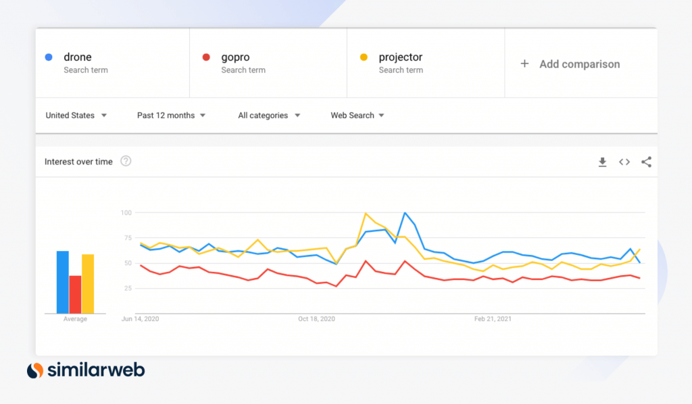Open the Interest over time help icon
Screen dimensions: 692x404
click(126, 161)
